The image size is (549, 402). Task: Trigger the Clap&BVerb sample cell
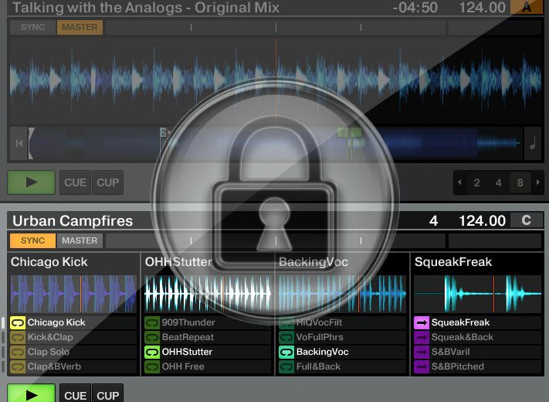(x=73, y=366)
